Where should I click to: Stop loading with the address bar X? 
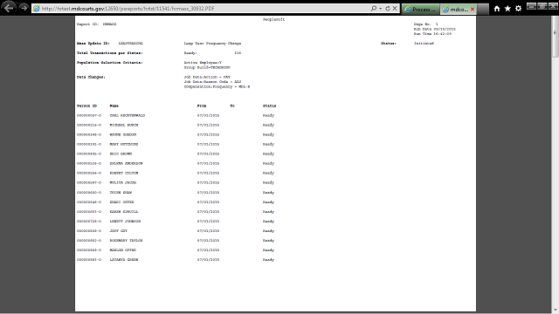pos(395,8)
